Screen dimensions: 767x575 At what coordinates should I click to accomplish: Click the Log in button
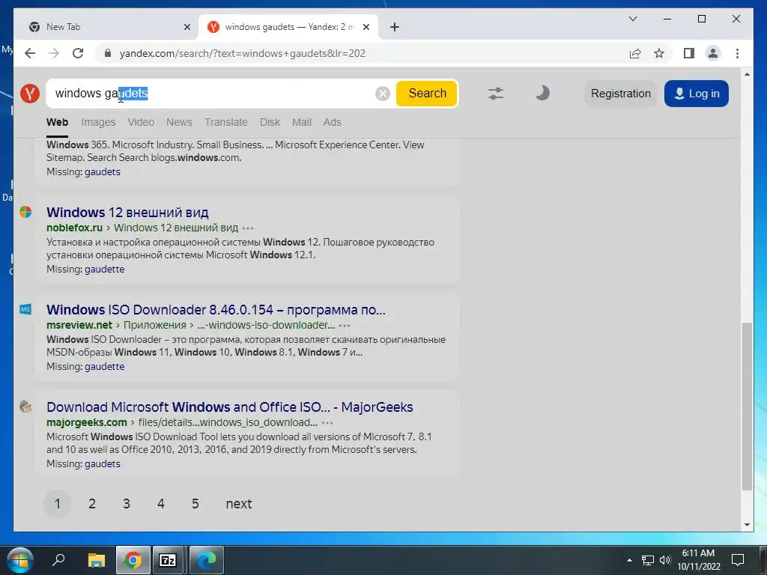pos(697,94)
